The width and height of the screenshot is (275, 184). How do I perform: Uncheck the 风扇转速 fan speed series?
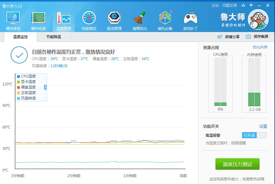(18, 98)
